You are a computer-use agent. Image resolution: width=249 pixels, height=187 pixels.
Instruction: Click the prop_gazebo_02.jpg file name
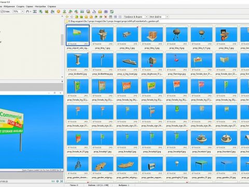point(226,178)
